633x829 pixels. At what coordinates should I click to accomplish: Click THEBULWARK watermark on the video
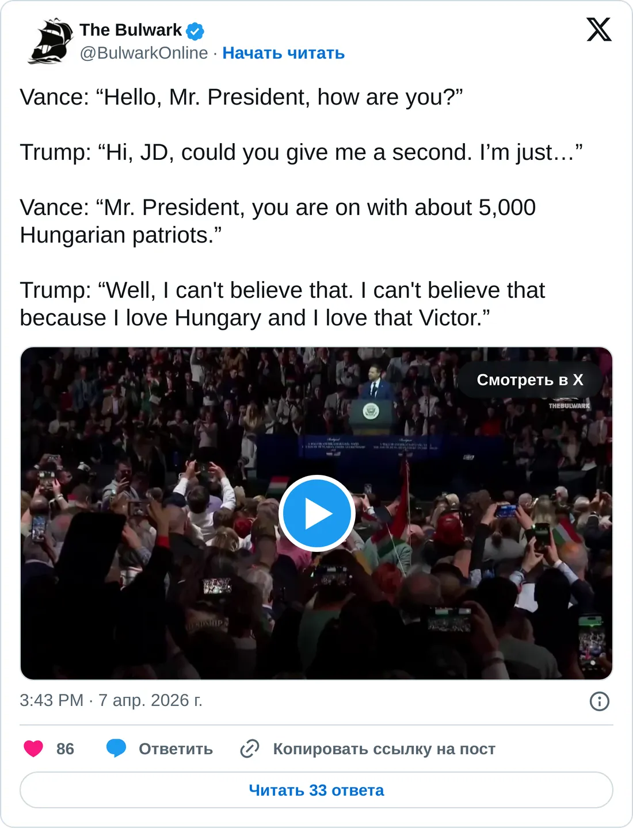569,406
